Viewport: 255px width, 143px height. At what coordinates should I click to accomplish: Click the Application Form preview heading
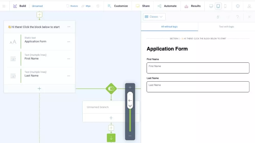pos(167,49)
